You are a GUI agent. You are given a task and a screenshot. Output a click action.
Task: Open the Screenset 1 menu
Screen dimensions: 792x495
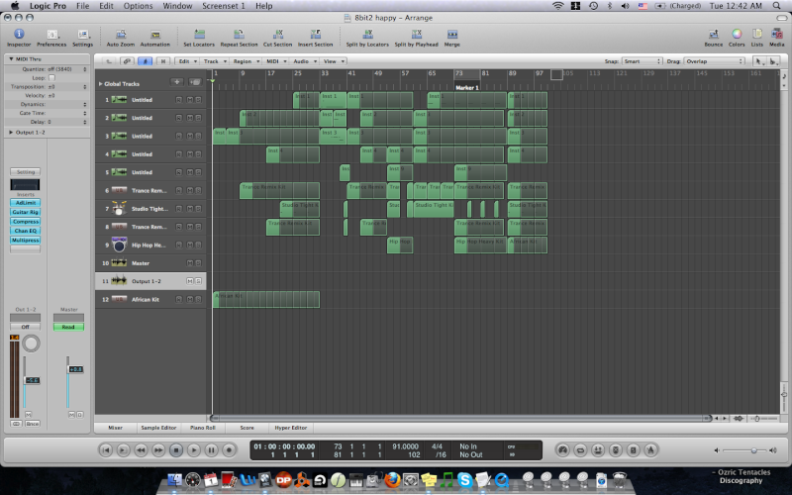[x=224, y=6]
